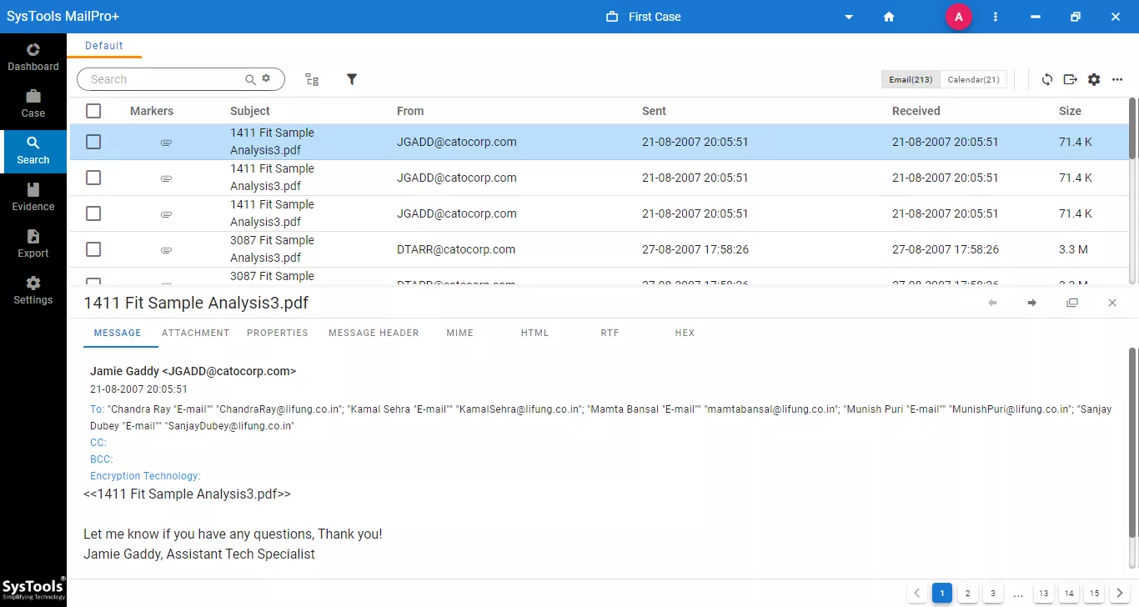Open the Case sidebar section
The width and height of the screenshot is (1139, 607).
tap(33, 104)
